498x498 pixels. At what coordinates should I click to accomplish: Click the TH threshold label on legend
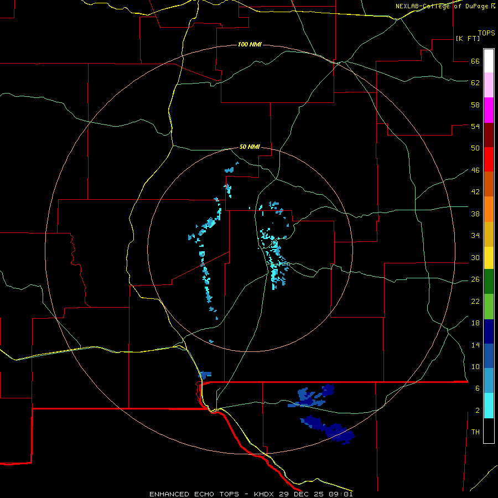475,432
